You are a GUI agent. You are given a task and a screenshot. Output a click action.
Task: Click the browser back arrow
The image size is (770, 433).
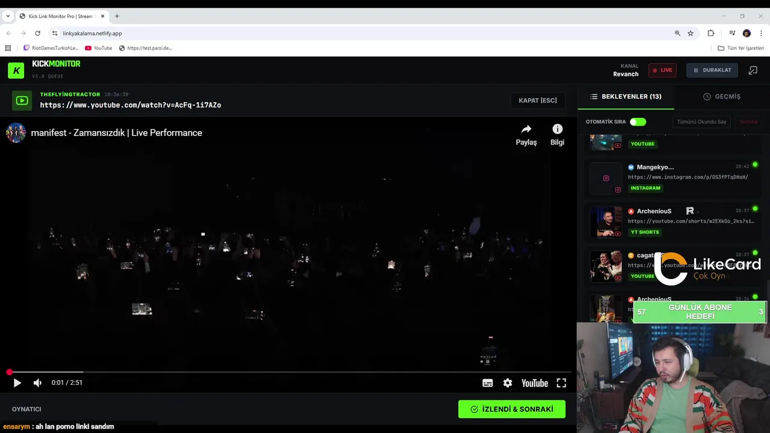(x=8, y=33)
